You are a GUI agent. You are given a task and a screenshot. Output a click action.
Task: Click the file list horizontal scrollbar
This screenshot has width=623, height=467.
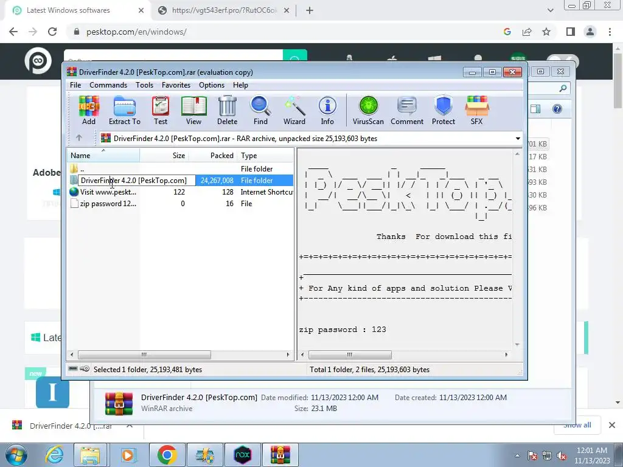144,355
